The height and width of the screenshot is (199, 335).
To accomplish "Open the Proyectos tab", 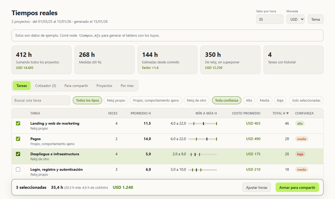I will [104, 86].
